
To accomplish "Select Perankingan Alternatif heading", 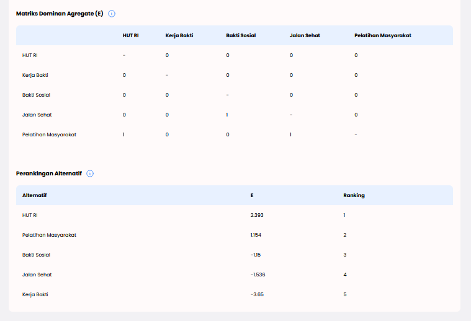I will 48,174.
